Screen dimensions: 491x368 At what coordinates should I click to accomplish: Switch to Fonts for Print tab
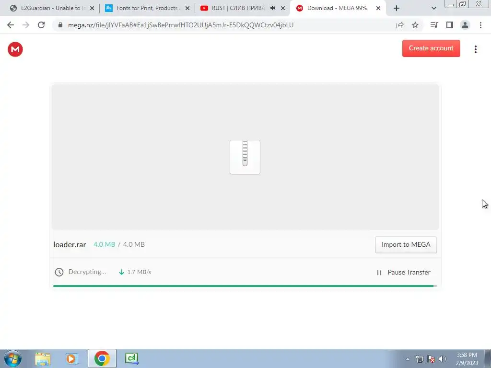pos(142,8)
